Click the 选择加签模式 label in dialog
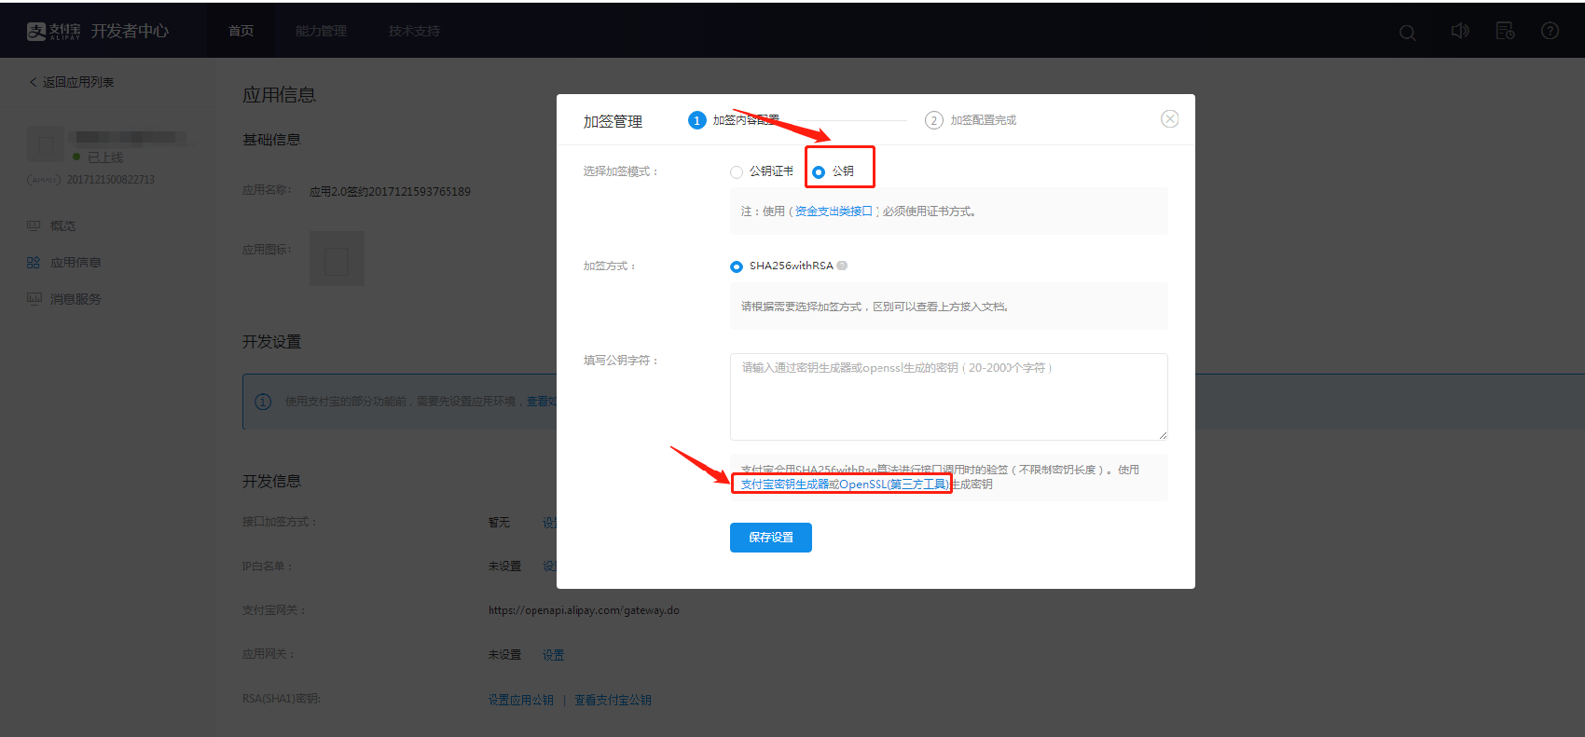The height and width of the screenshot is (737, 1585). (x=621, y=171)
